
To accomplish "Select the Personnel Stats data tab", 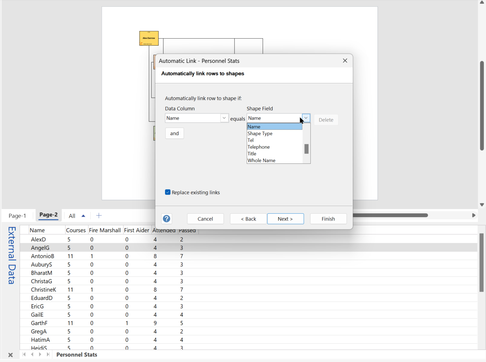I will click(77, 354).
